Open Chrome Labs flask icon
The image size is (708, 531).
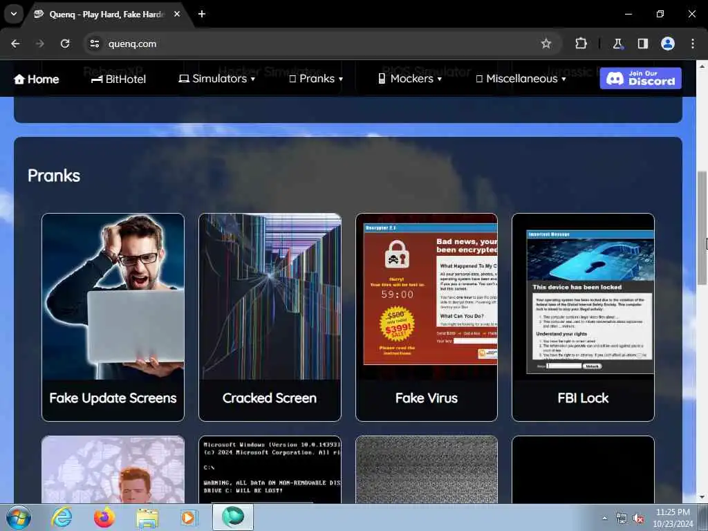click(617, 44)
